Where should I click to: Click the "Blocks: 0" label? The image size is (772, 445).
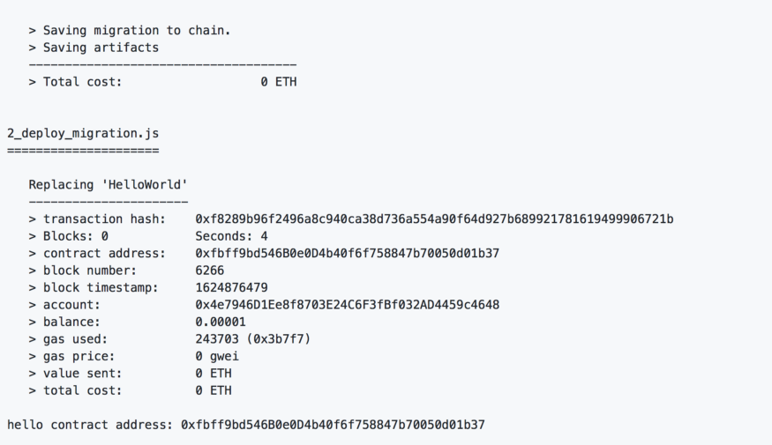tap(75, 236)
